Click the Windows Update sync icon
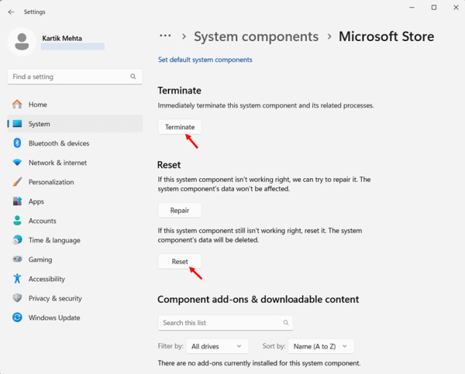Screen dimensions: 465x374 tap(17, 317)
